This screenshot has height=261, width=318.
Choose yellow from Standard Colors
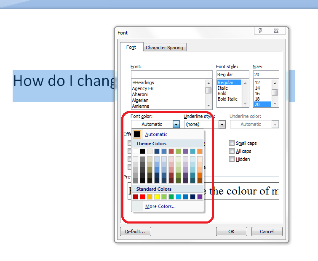(157, 197)
